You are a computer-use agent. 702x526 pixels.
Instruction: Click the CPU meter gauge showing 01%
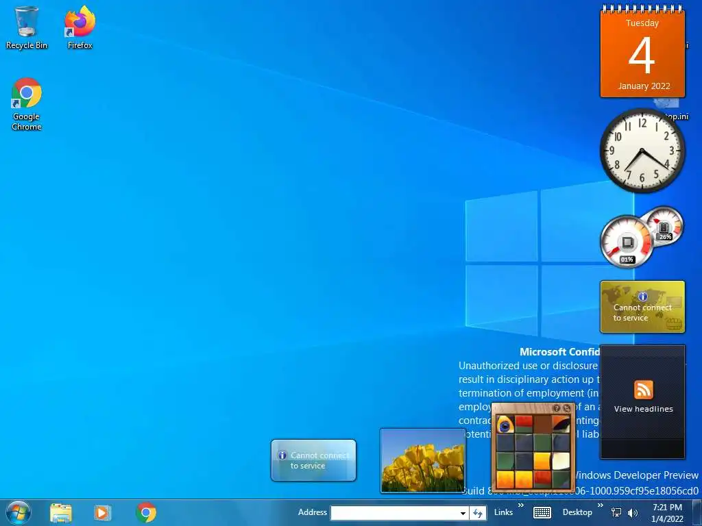(627, 242)
